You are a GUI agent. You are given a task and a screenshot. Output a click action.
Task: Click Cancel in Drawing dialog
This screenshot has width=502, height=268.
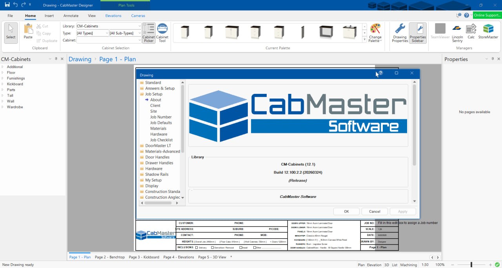(x=375, y=211)
